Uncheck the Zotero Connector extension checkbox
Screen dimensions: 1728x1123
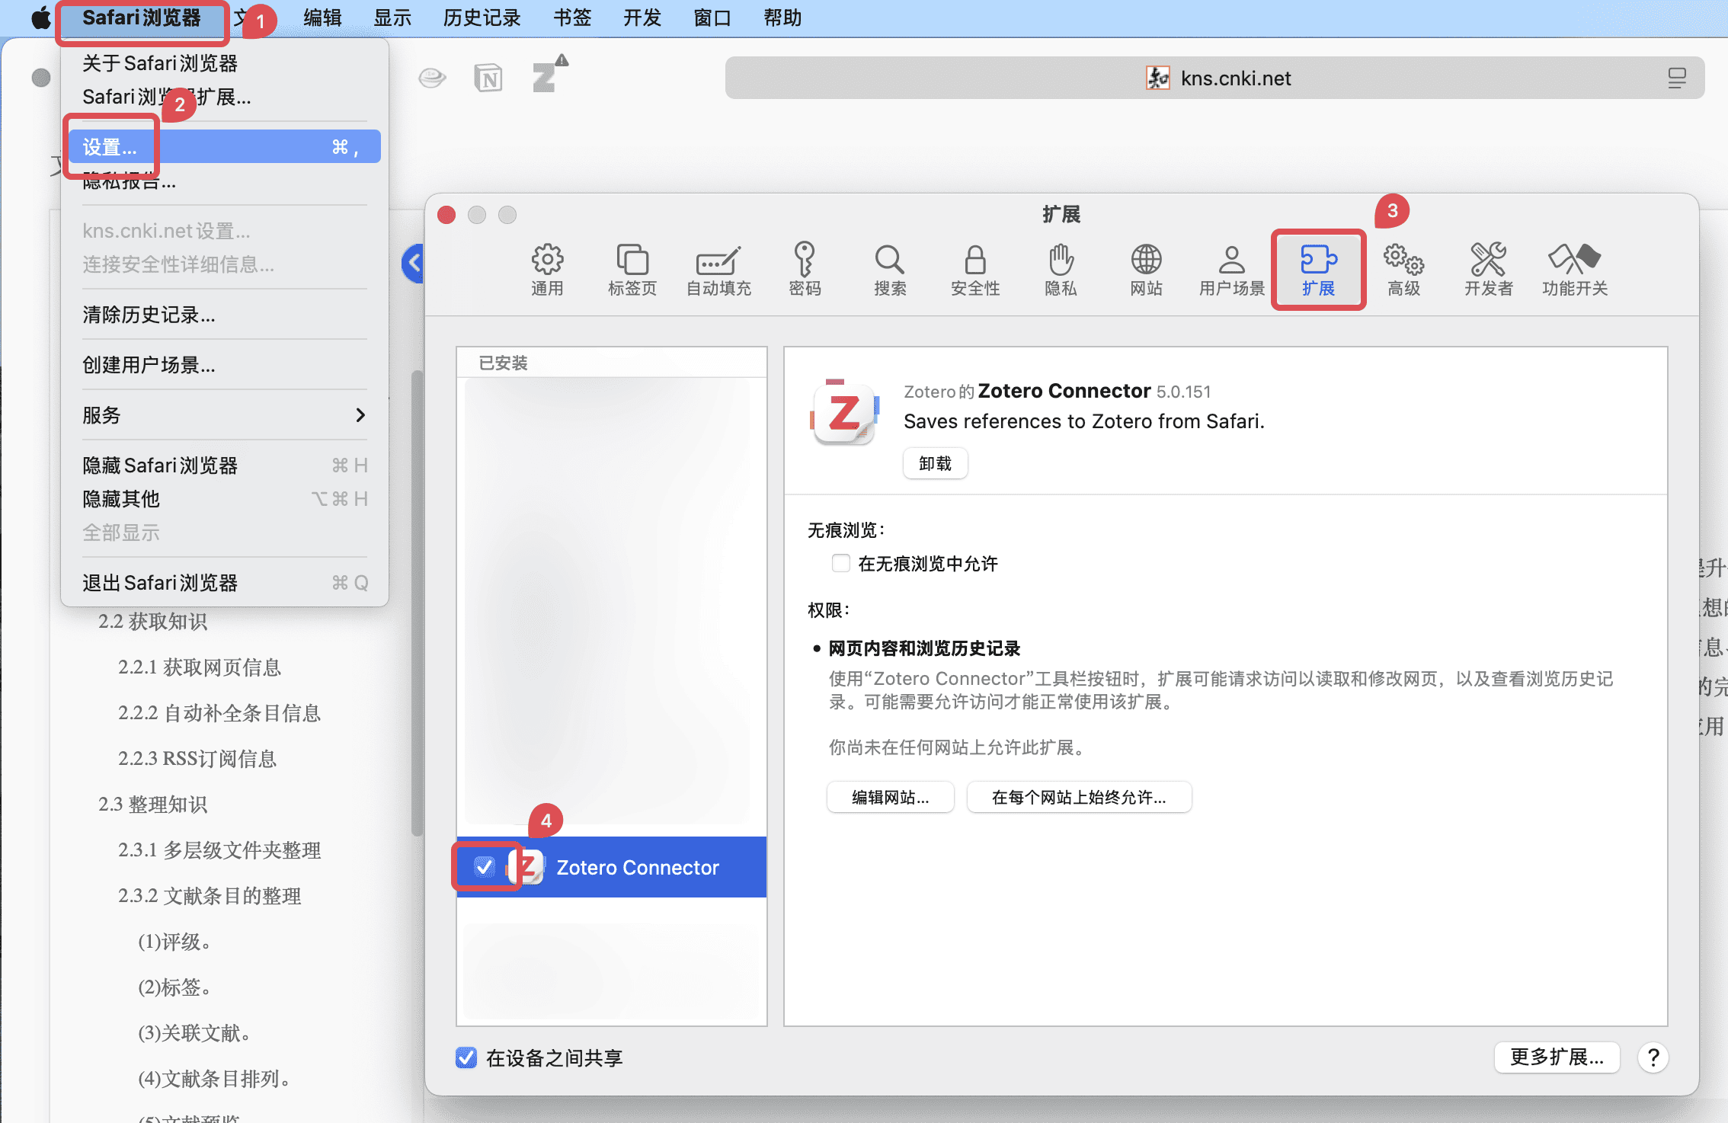click(485, 866)
